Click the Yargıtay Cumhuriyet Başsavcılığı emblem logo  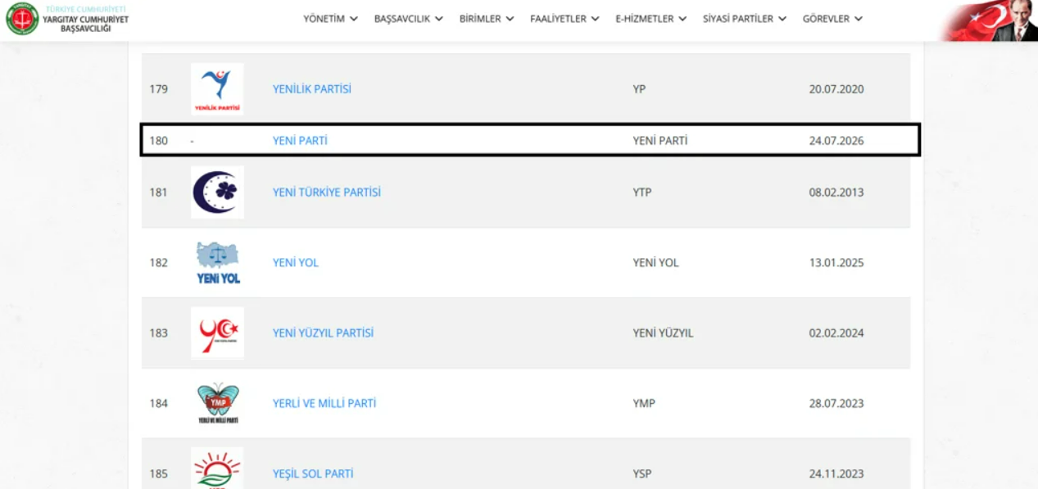22,19
